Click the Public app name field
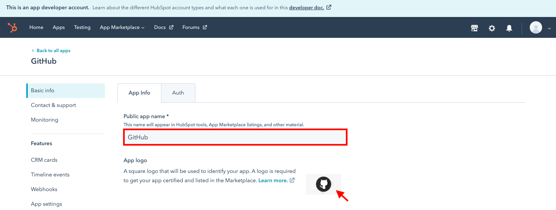556x210 pixels. tap(235, 137)
